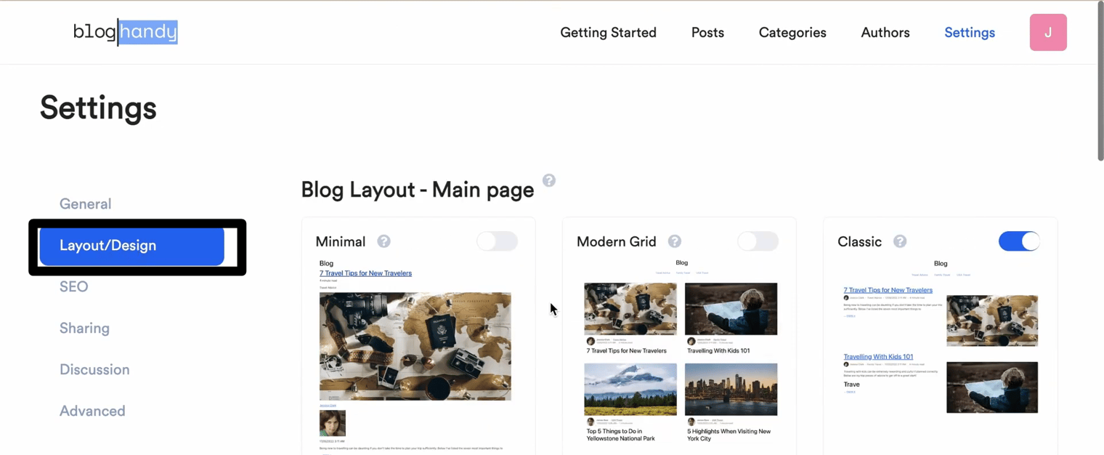Screen dimensions: 1104x455
Task: Select the Layout/Design settings tab
Action: coord(131,246)
